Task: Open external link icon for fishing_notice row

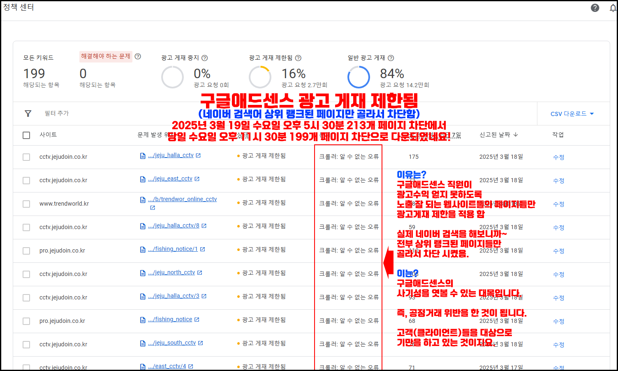Action: [197, 320]
